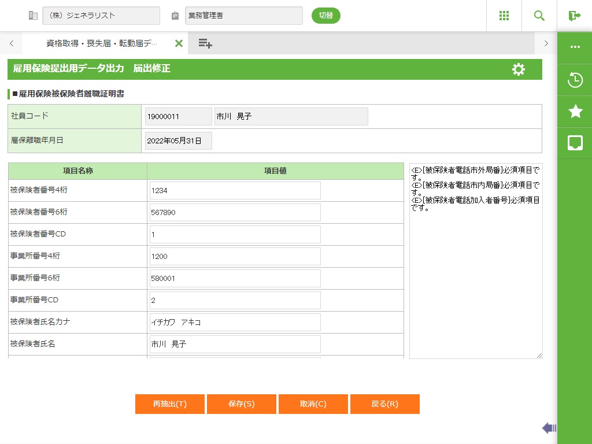Screen dimensions: 592x444
Task: Click the search magnifier icon
Action: coord(539,16)
